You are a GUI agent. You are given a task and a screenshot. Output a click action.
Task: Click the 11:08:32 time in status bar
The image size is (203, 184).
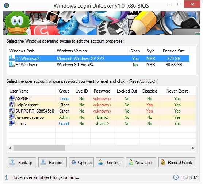(189, 177)
